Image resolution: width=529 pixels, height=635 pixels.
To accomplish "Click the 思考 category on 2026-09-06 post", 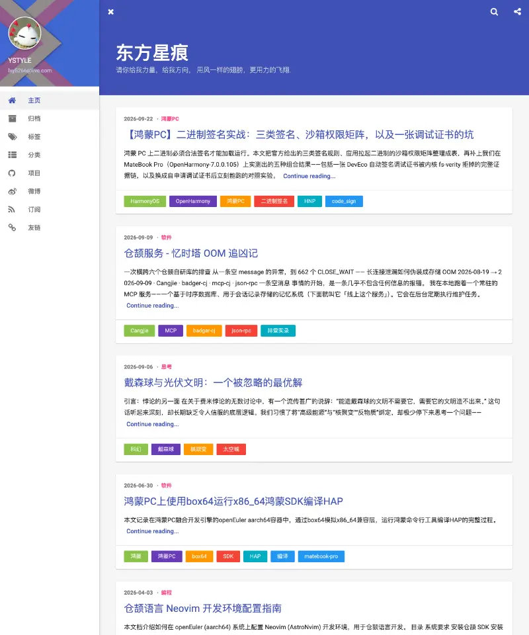I will [167, 366].
